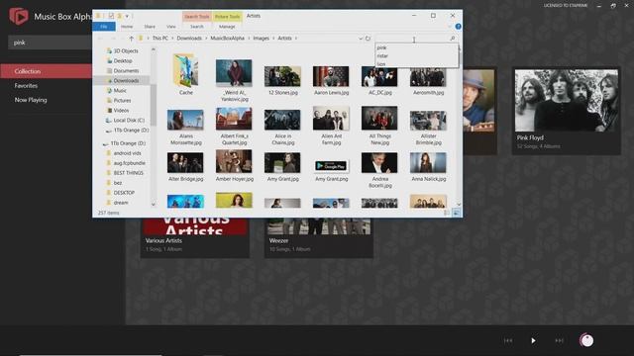Open the Pink Floyd artist card
Image resolution: width=634 pixels, height=356 pixels.
point(566,111)
